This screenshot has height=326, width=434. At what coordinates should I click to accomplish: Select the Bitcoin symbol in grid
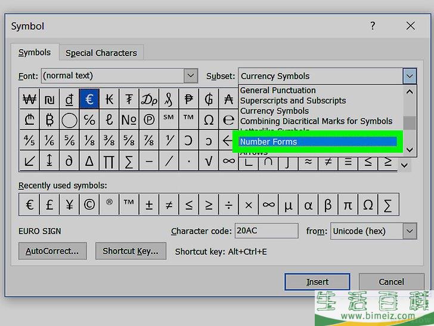[x=49, y=120]
